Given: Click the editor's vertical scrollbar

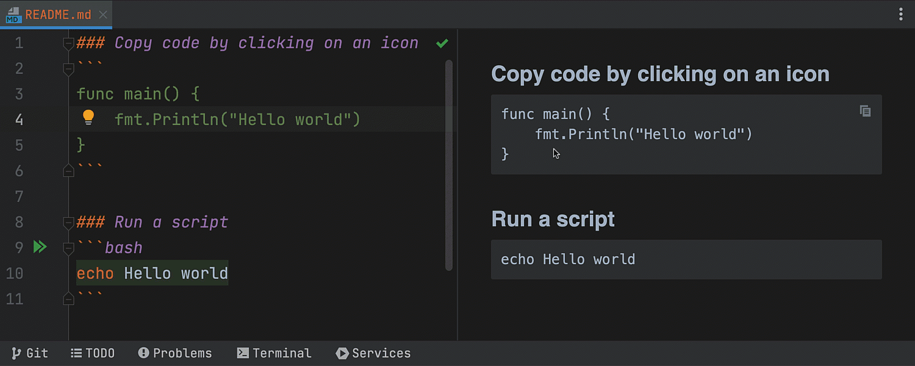Looking at the screenshot, I should 449,165.
